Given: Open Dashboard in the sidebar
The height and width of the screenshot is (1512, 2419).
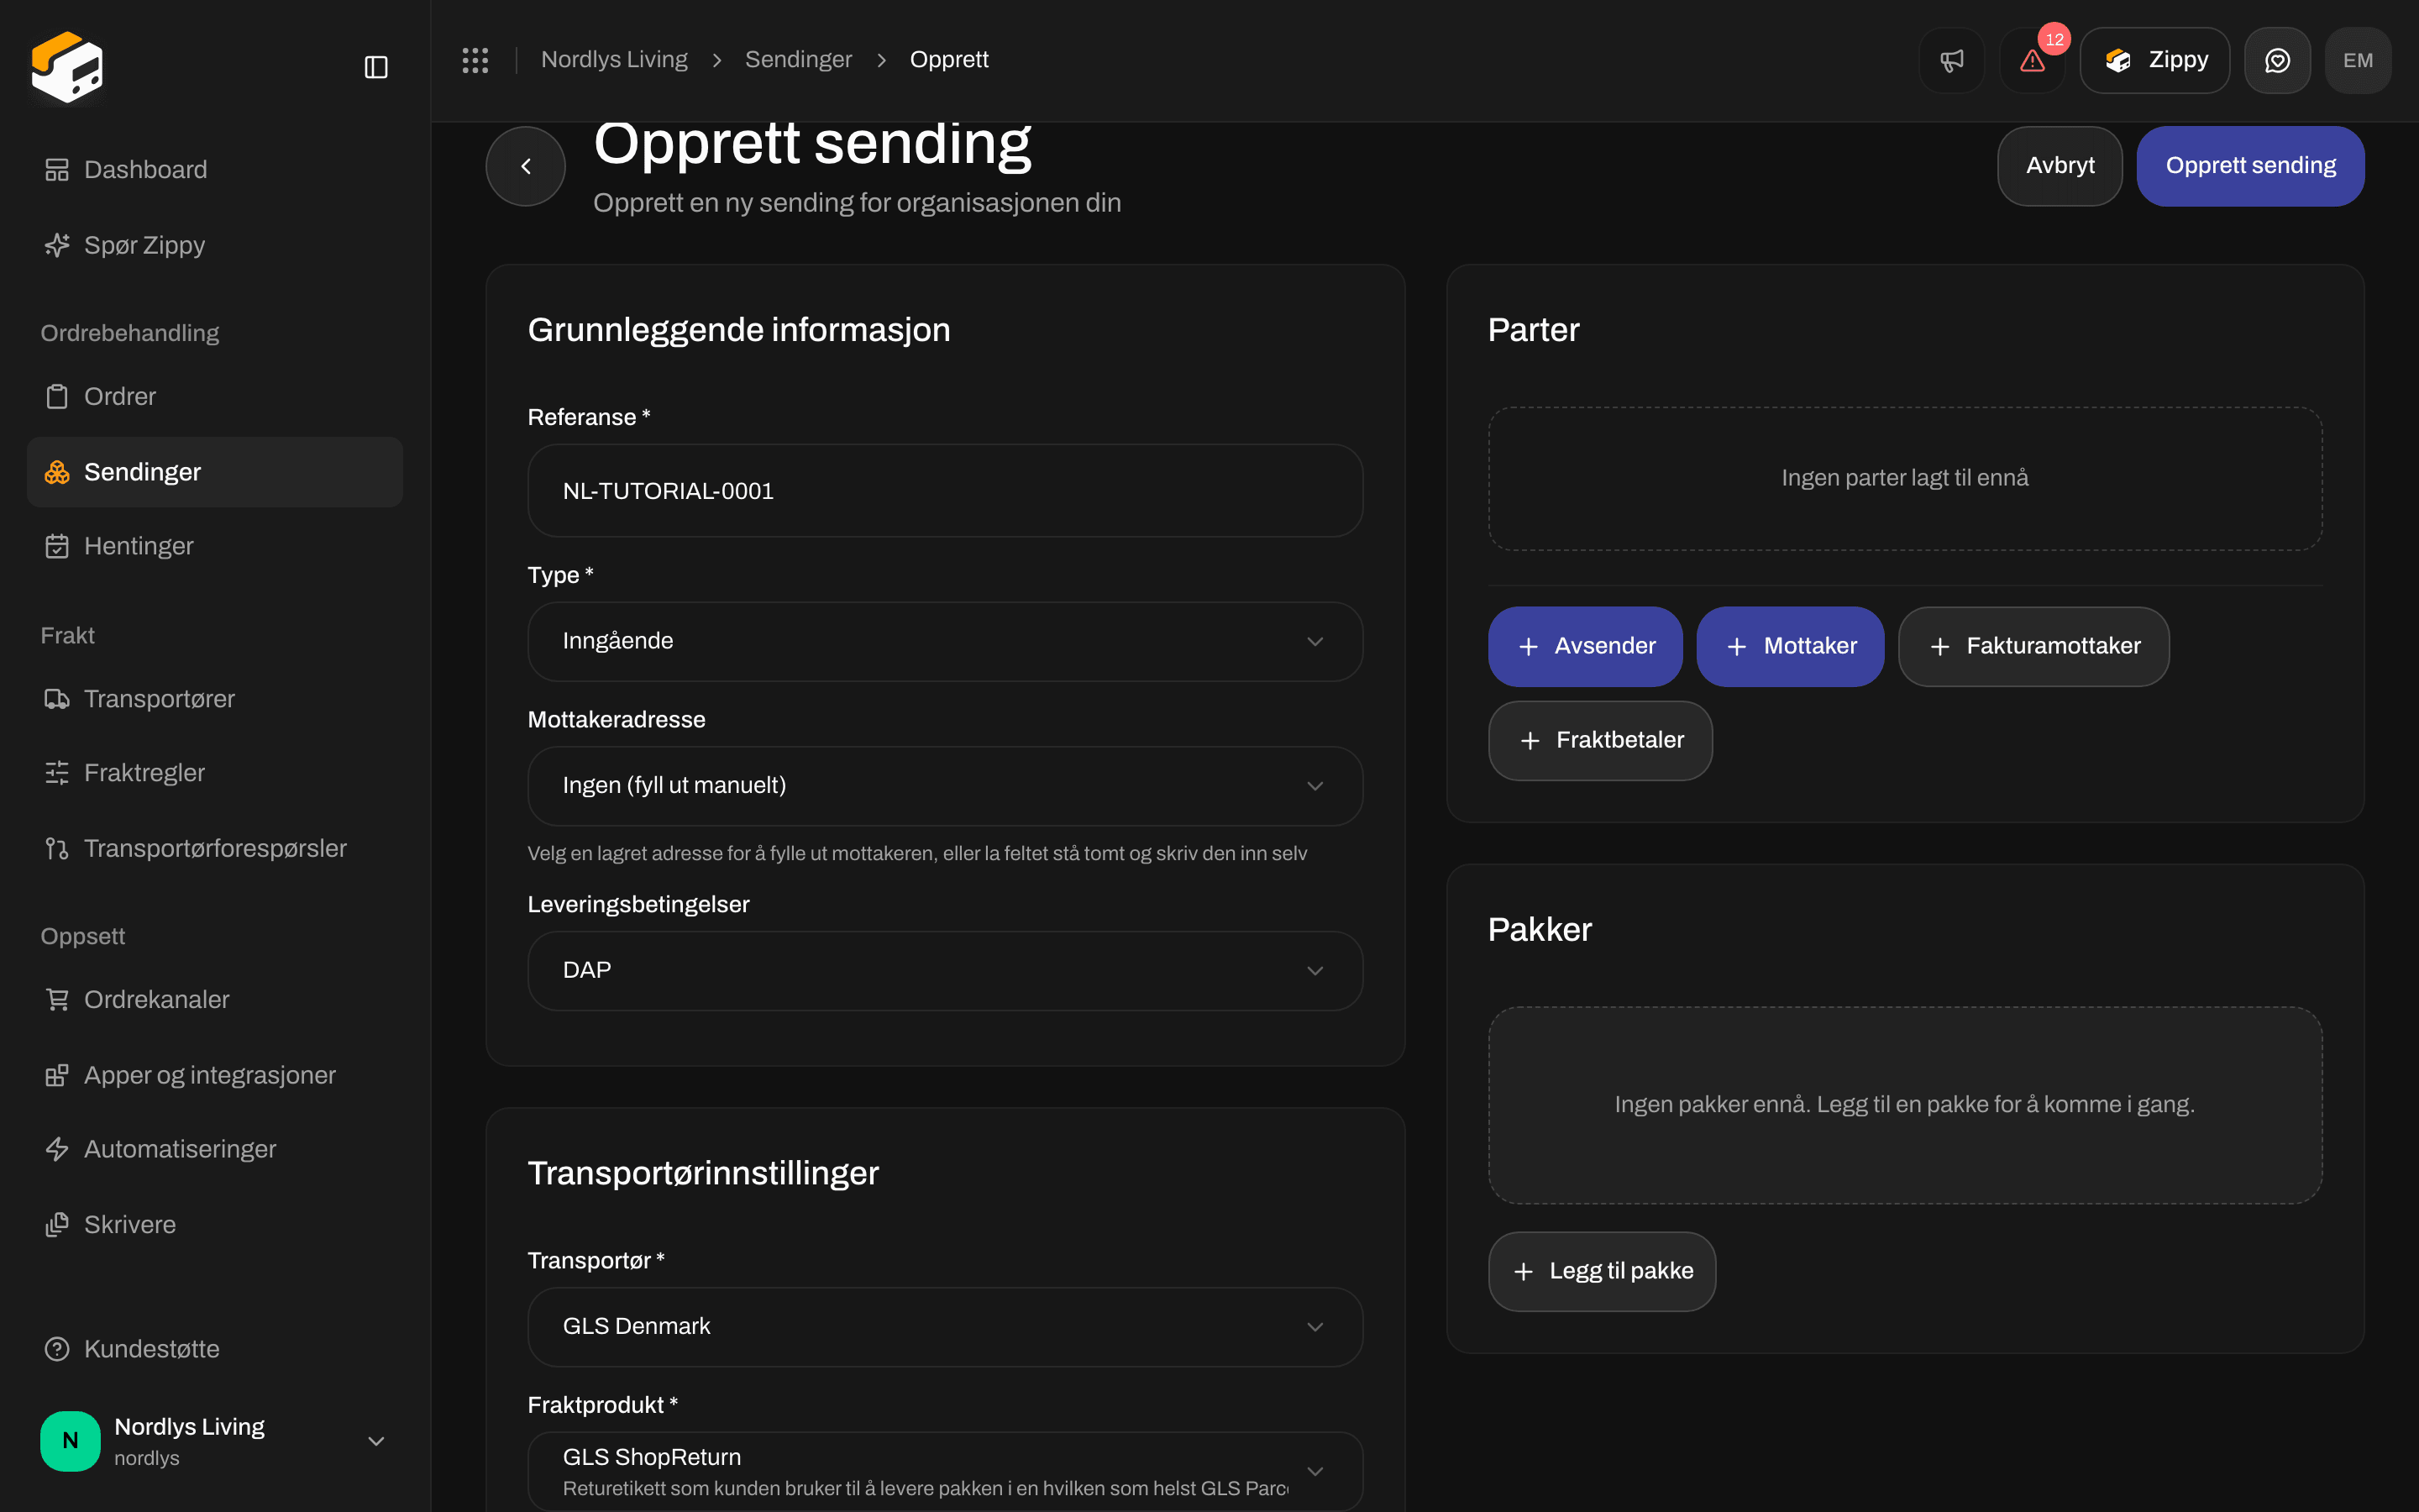Looking at the screenshot, I should [x=215, y=170].
